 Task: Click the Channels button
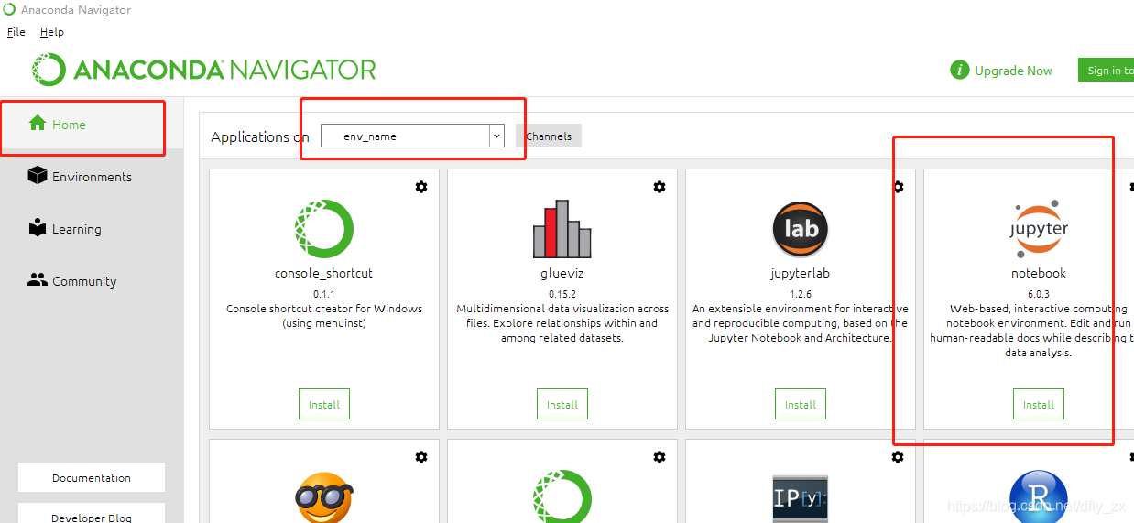(x=549, y=136)
